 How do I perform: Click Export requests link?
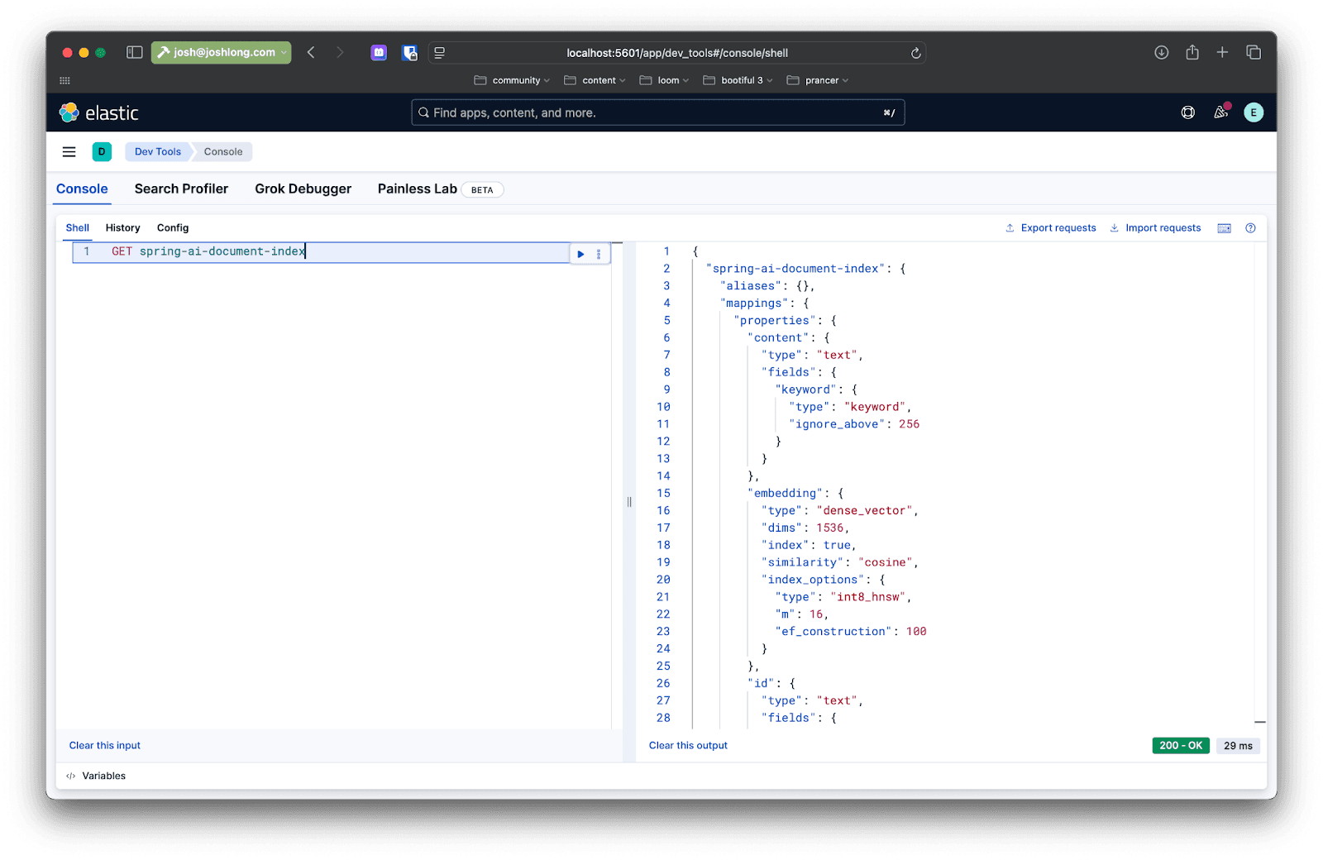point(1050,228)
